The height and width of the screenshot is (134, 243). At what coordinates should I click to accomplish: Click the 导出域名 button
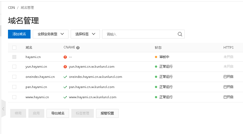coord(58,113)
